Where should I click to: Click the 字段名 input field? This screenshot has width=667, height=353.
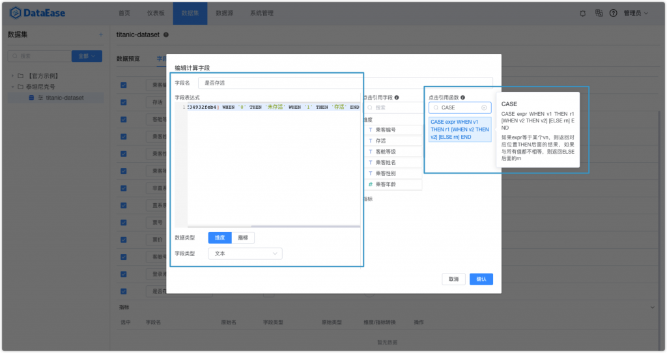coord(345,83)
